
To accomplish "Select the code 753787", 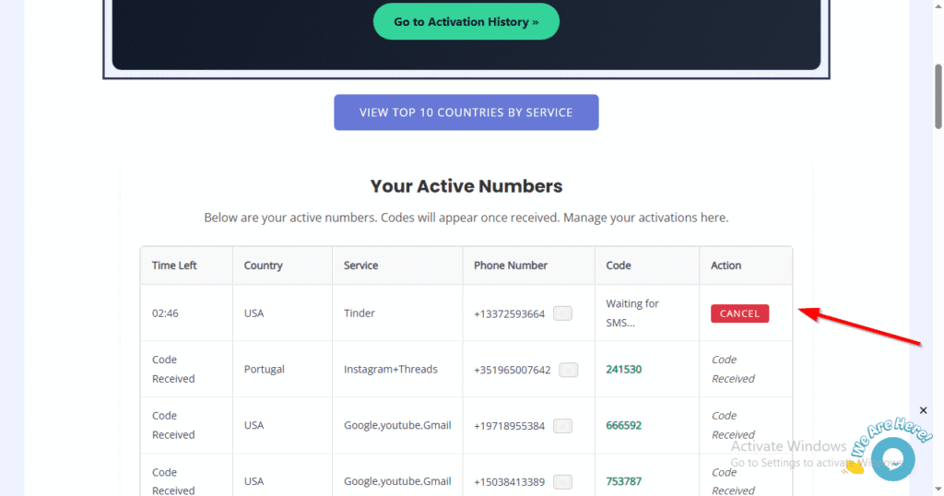I will 624,481.
